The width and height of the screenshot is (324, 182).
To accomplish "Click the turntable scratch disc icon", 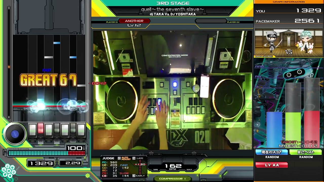I will click(x=15, y=134).
